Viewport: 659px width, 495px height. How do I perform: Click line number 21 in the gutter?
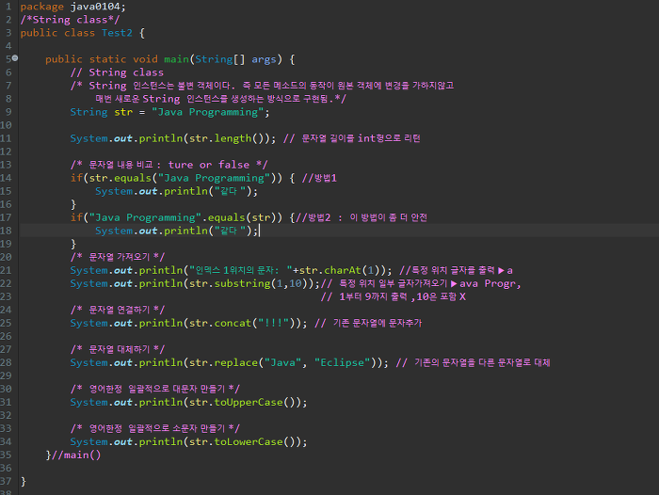tap(6, 270)
